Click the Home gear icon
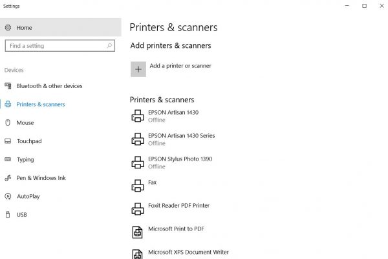Screen dimensions: 388x259 [8, 27]
